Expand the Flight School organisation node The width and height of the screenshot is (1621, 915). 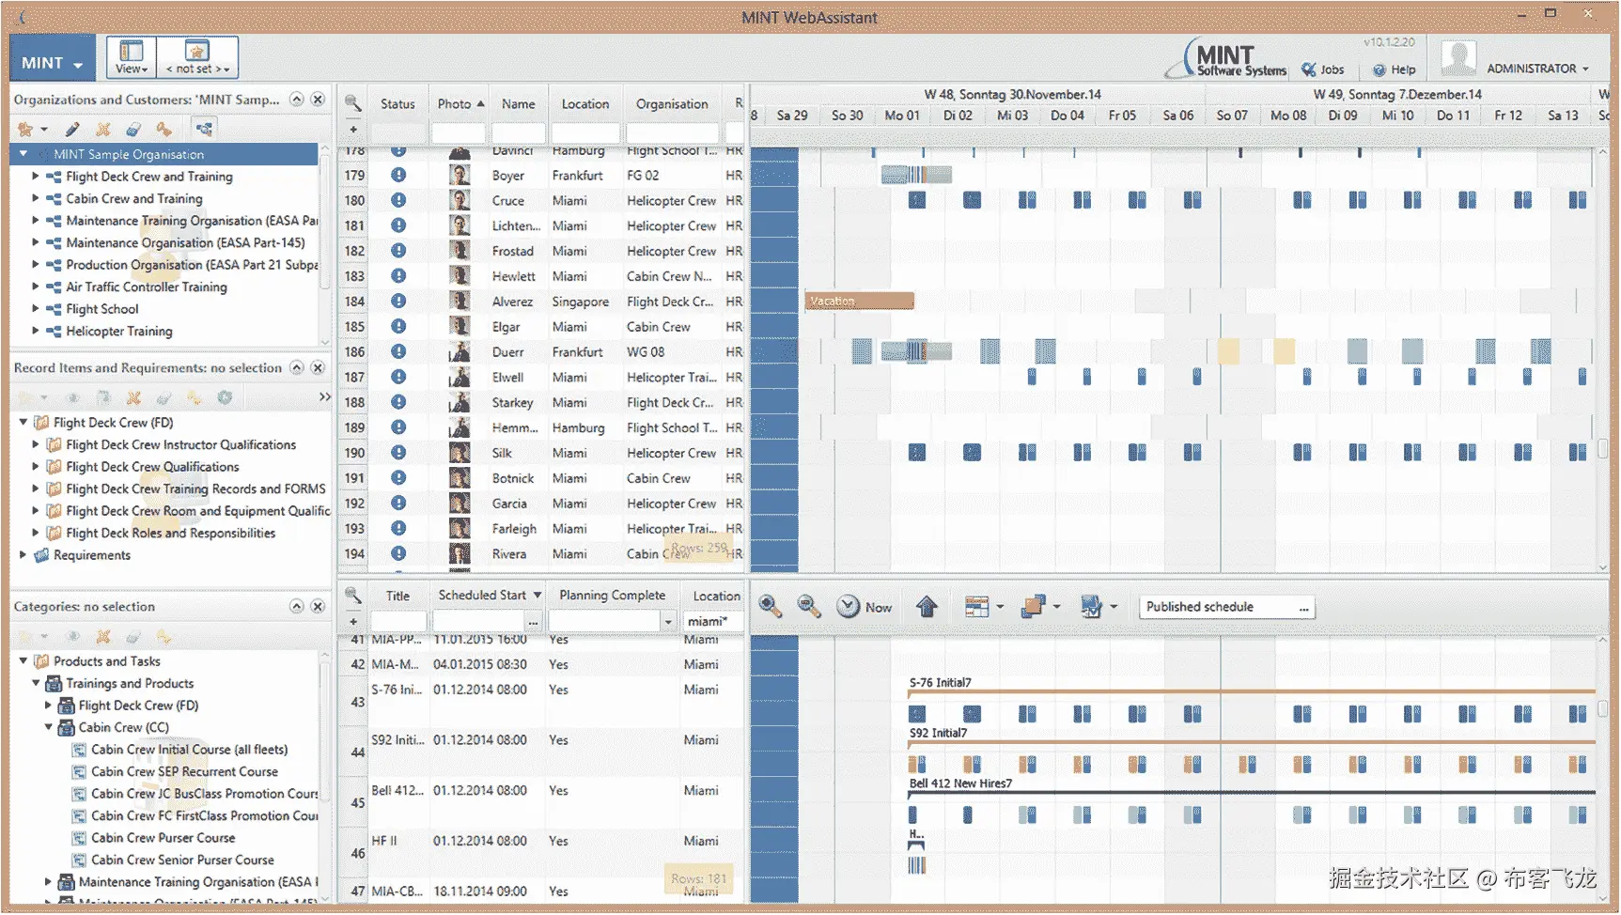click(x=36, y=308)
